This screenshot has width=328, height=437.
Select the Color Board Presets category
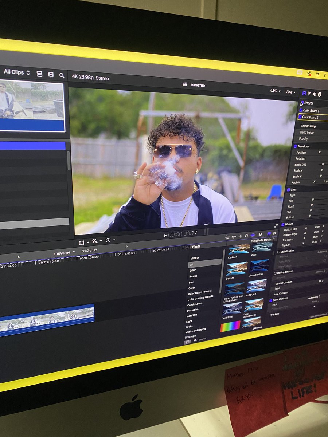point(200,292)
